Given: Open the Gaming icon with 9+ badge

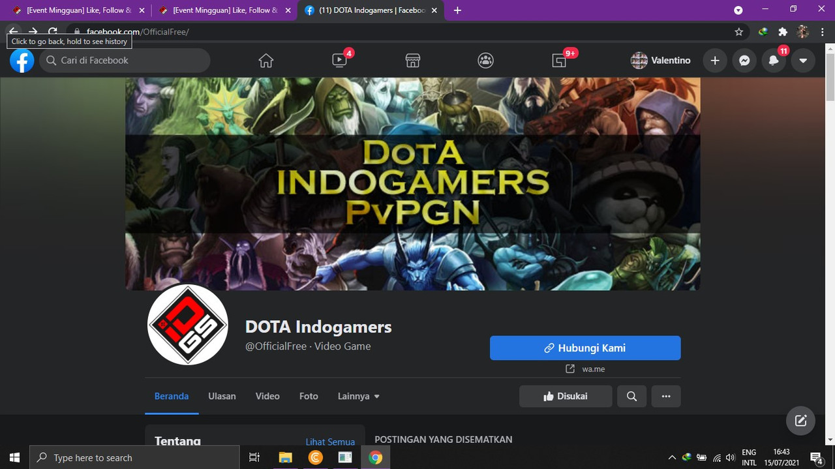Looking at the screenshot, I should click(x=559, y=61).
